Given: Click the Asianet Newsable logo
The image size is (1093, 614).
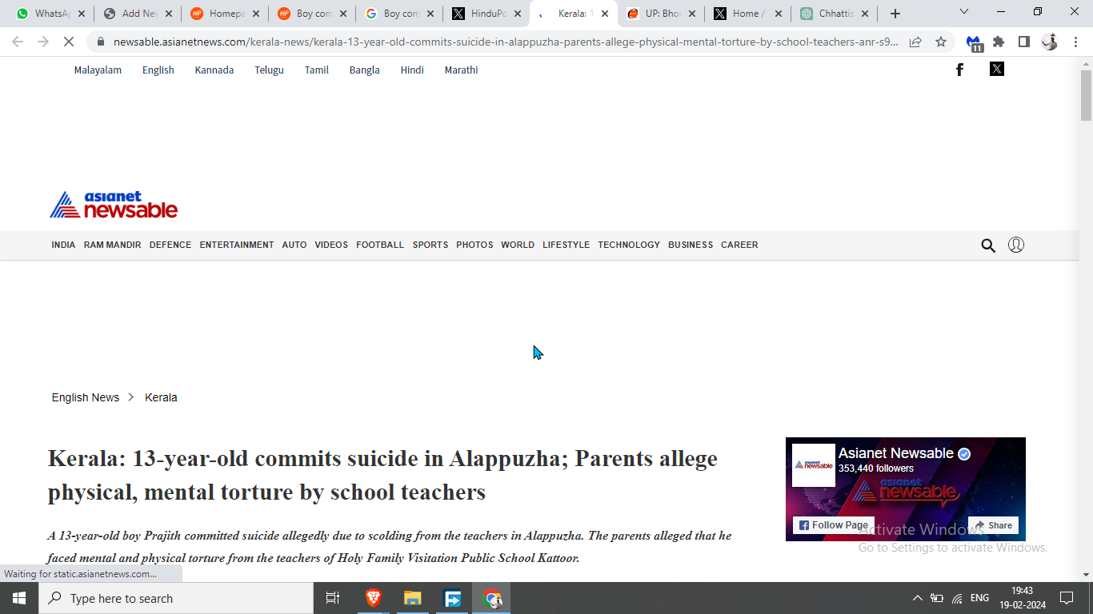Looking at the screenshot, I should (x=114, y=205).
